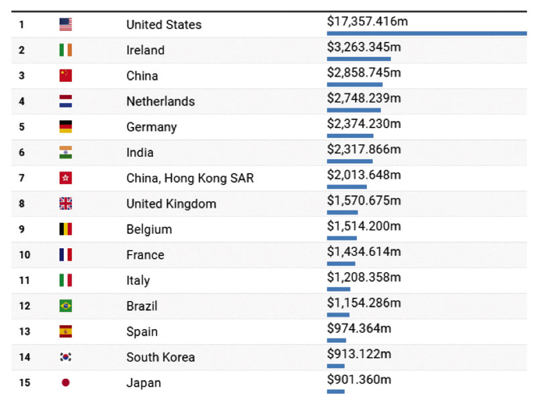Image resolution: width=551 pixels, height=411 pixels.
Task: Click the South Korea flag icon
Action: pos(66,357)
